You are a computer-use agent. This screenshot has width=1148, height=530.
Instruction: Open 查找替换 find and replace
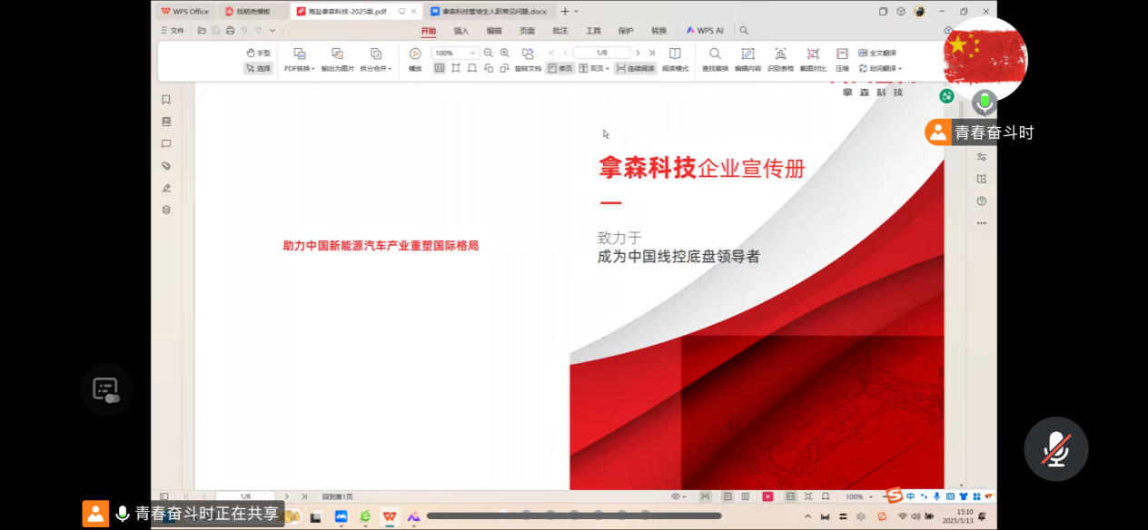(716, 60)
